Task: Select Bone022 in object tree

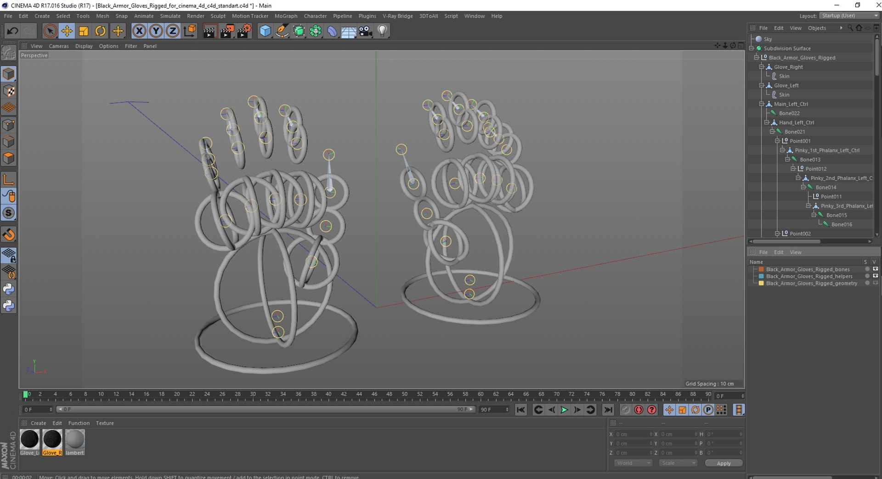Action: coord(789,113)
